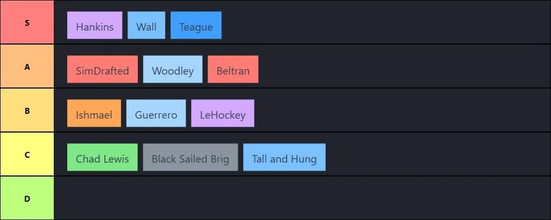Click the Teague tier item

click(196, 25)
